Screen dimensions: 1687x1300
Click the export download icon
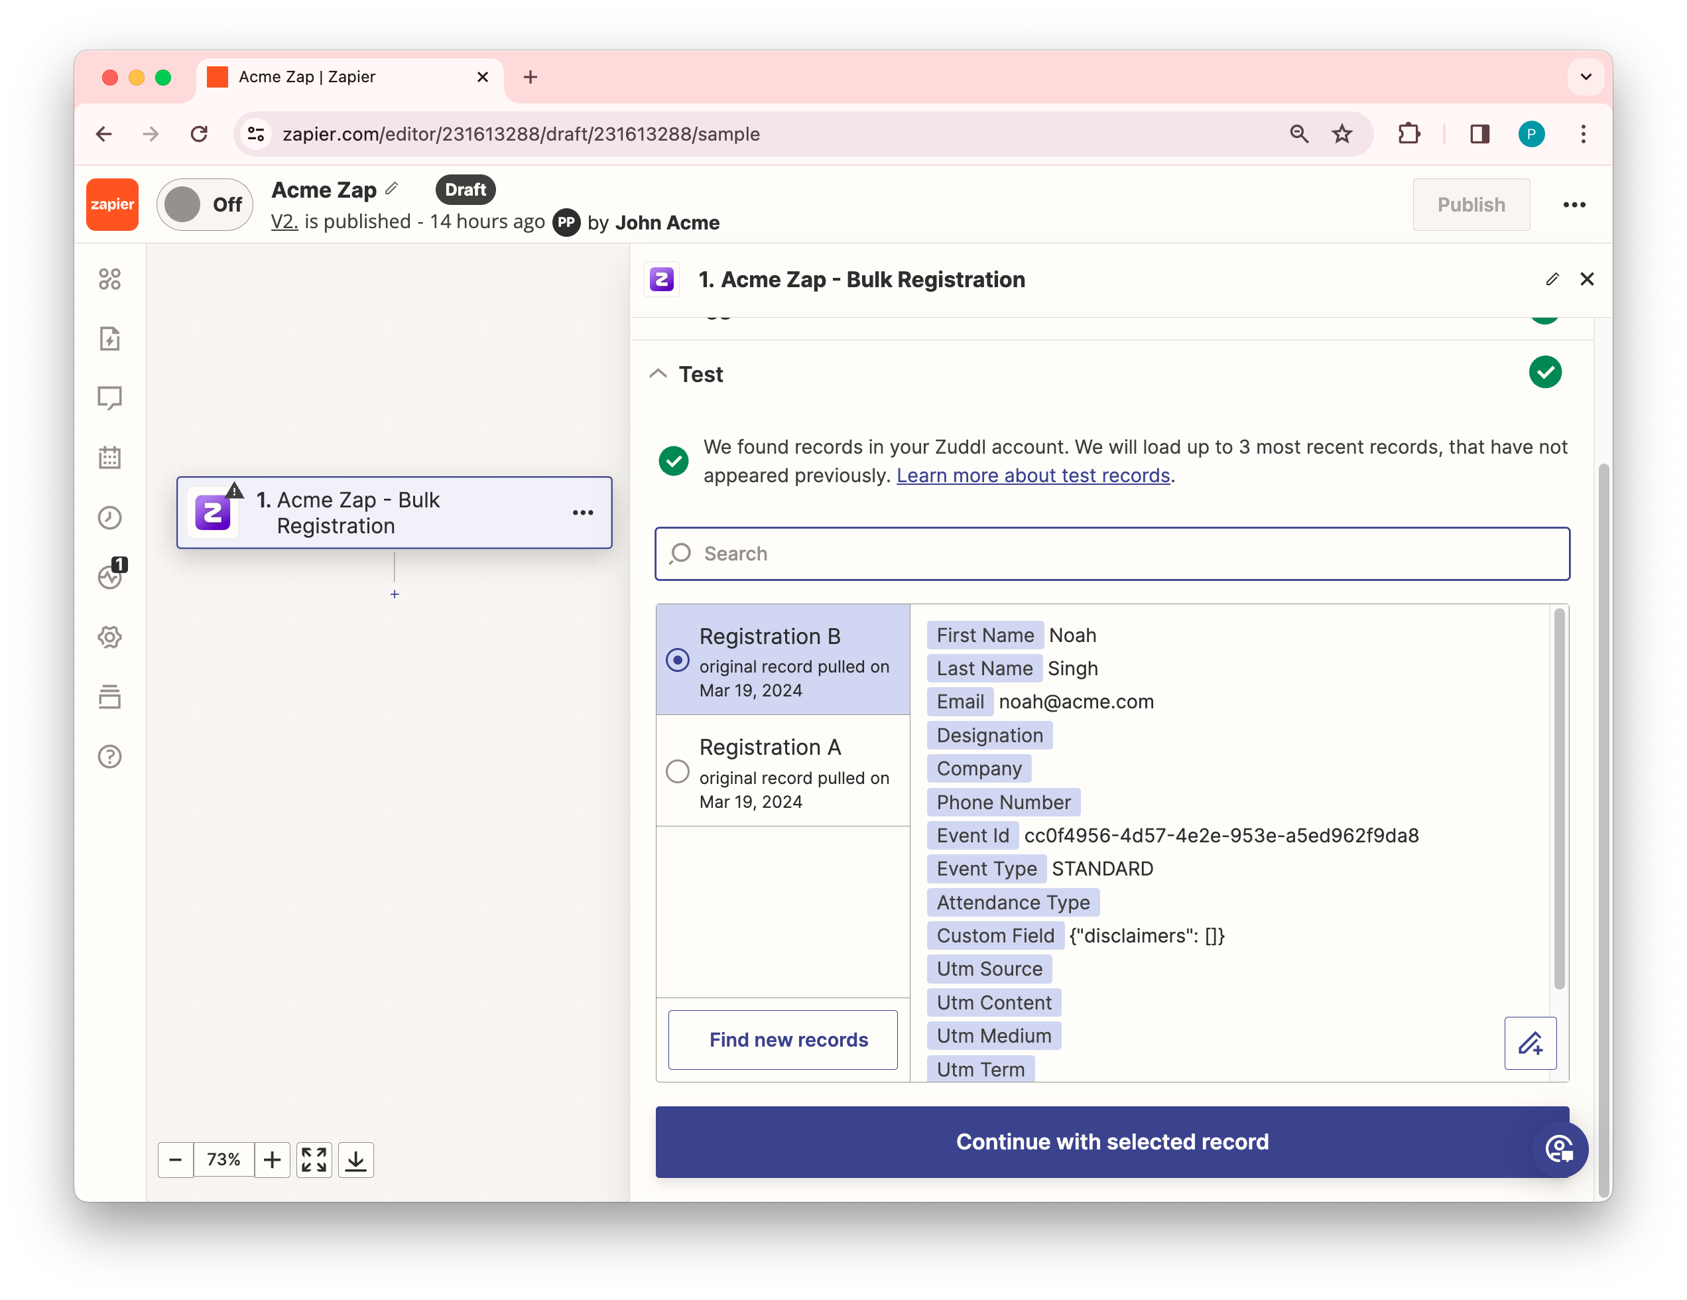click(355, 1159)
